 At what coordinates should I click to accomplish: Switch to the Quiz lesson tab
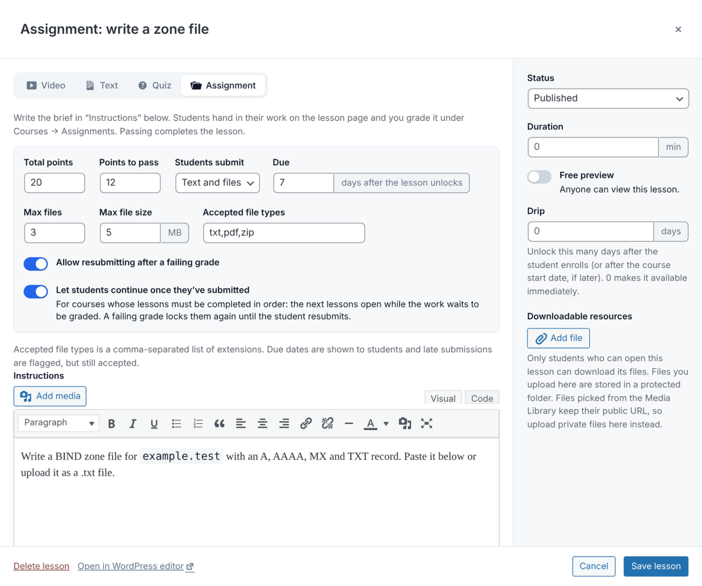tap(155, 86)
